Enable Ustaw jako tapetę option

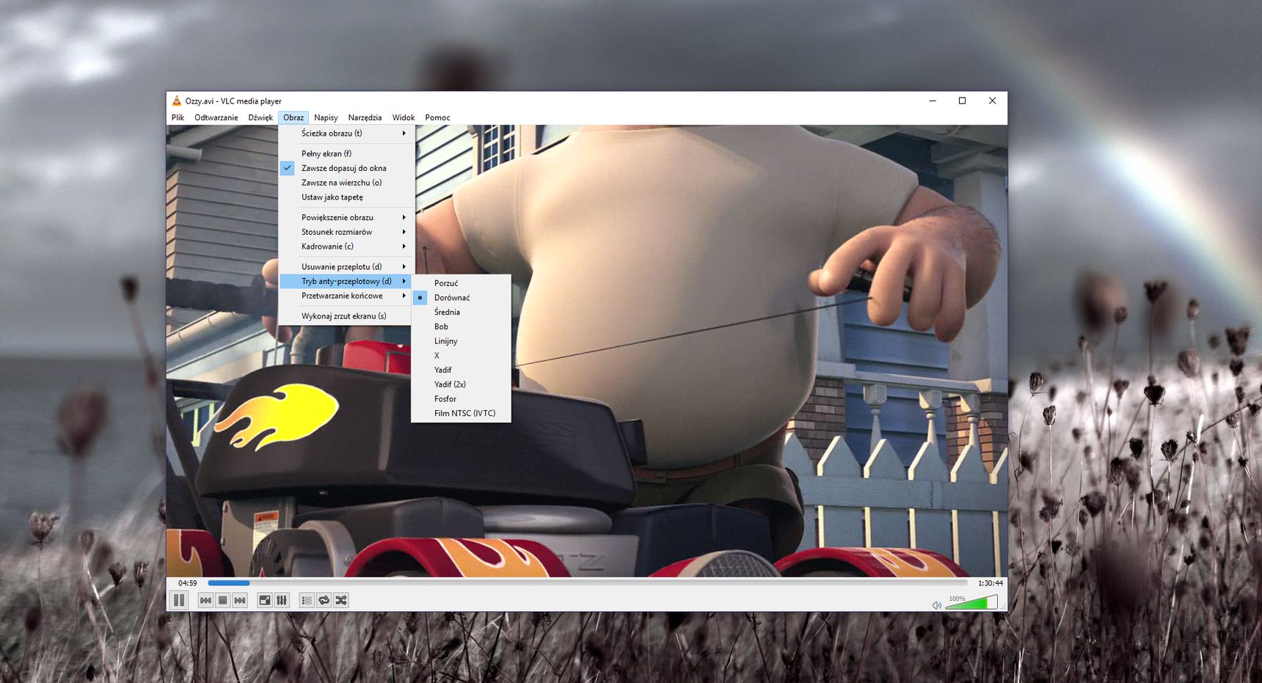pos(346,197)
